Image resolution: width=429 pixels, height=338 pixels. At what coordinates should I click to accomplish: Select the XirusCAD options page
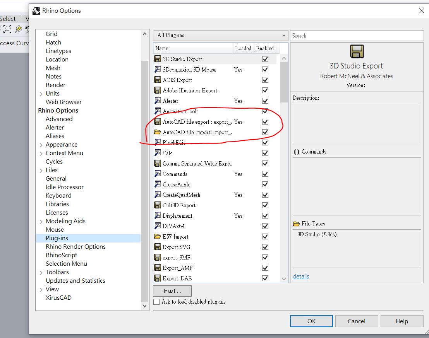click(x=58, y=297)
